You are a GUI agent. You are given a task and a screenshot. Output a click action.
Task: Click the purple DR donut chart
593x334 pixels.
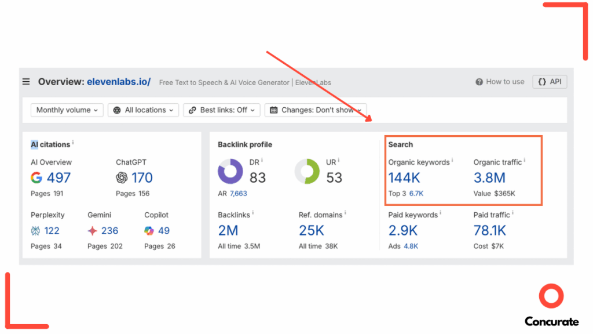coord(230,171)
